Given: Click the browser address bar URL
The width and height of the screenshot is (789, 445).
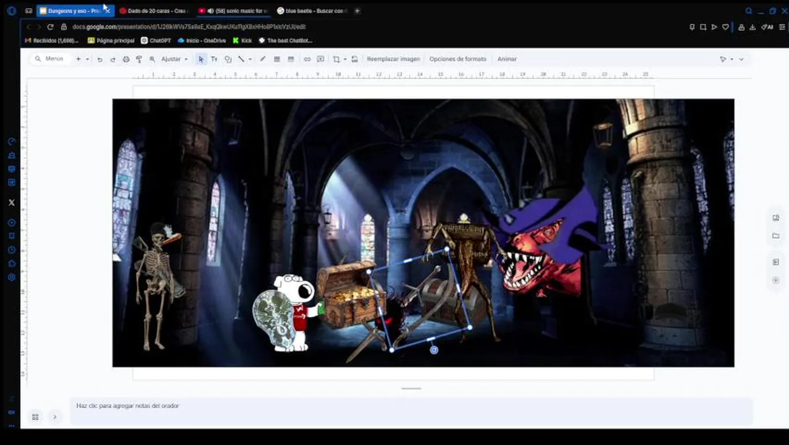Looking at the screenshot, I should click(x=189, y=27).
